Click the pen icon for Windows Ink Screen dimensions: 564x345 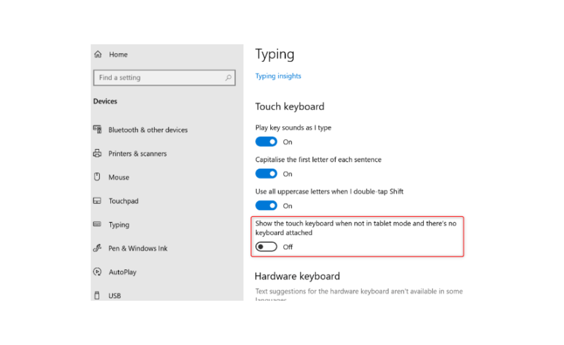(x=97, y=248)
